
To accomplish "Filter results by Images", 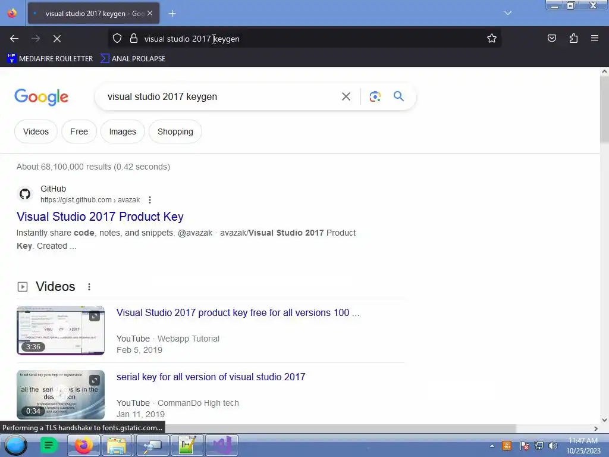I will 123,132.
